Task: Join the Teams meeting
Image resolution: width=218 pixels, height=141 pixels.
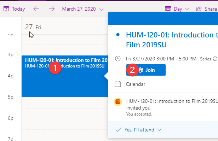Action: click(146, 70)
